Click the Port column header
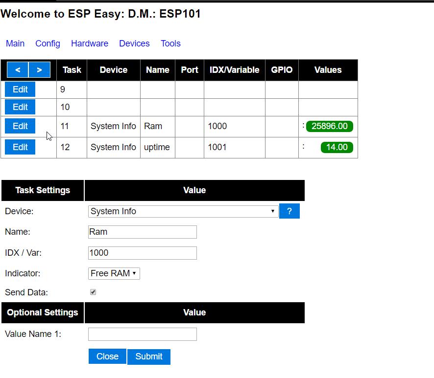The width and height of the screenshot is (434, 378). (190, 70)
